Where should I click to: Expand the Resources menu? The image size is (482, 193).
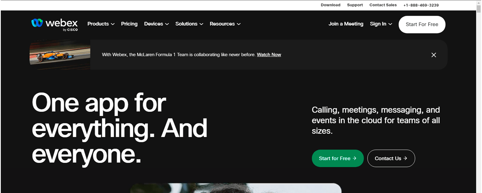pos(225,24)
